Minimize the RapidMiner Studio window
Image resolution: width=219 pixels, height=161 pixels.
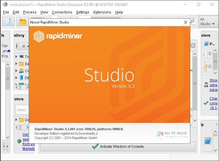pyautogui.click(x=185, y=4)
